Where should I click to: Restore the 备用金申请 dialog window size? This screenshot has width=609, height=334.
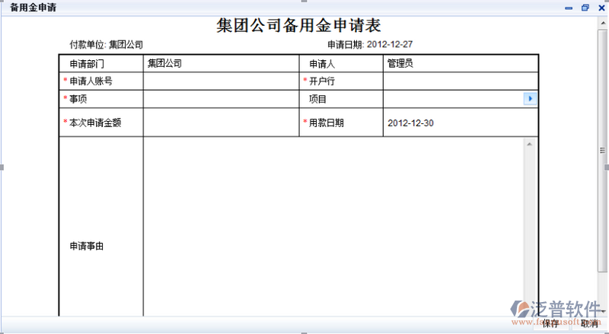pyautogui.click(x=585, y=8)
